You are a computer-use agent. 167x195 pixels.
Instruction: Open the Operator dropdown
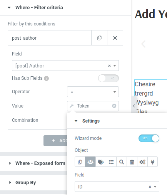(93, 92)
